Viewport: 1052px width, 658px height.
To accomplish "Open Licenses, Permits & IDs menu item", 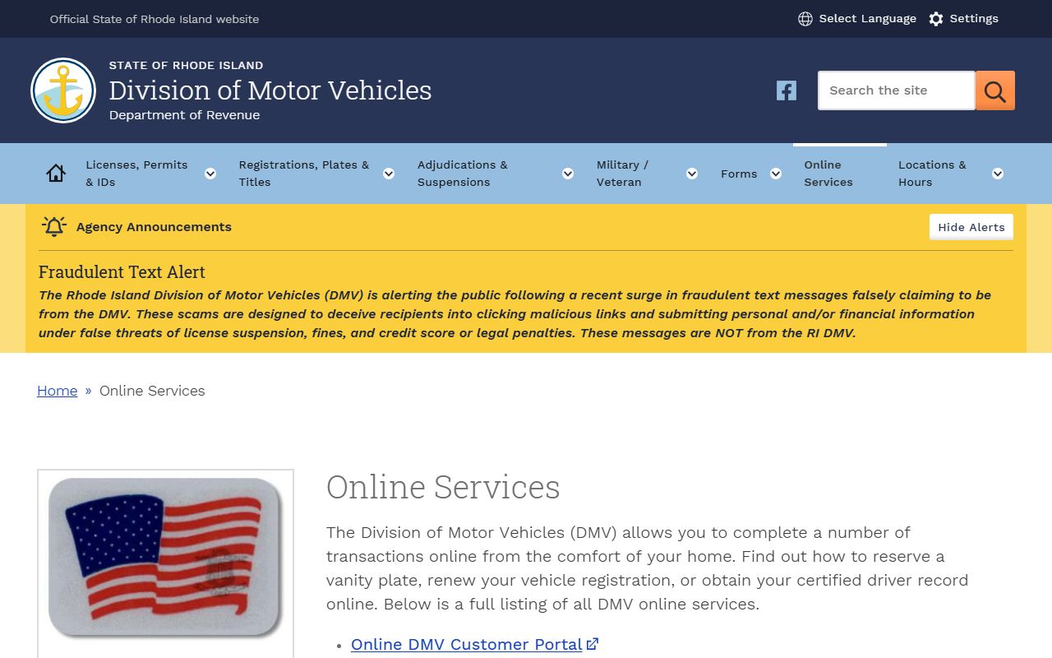I will 136,174.
